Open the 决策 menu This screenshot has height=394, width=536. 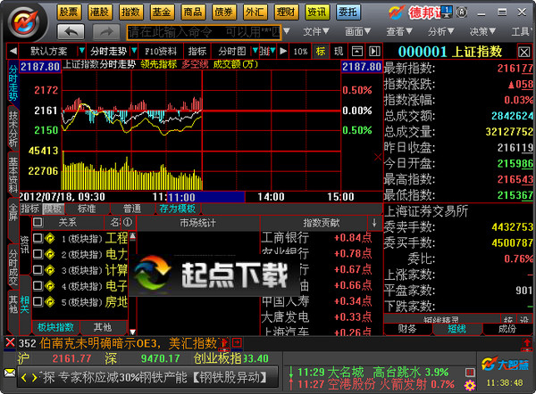point(482,32)
